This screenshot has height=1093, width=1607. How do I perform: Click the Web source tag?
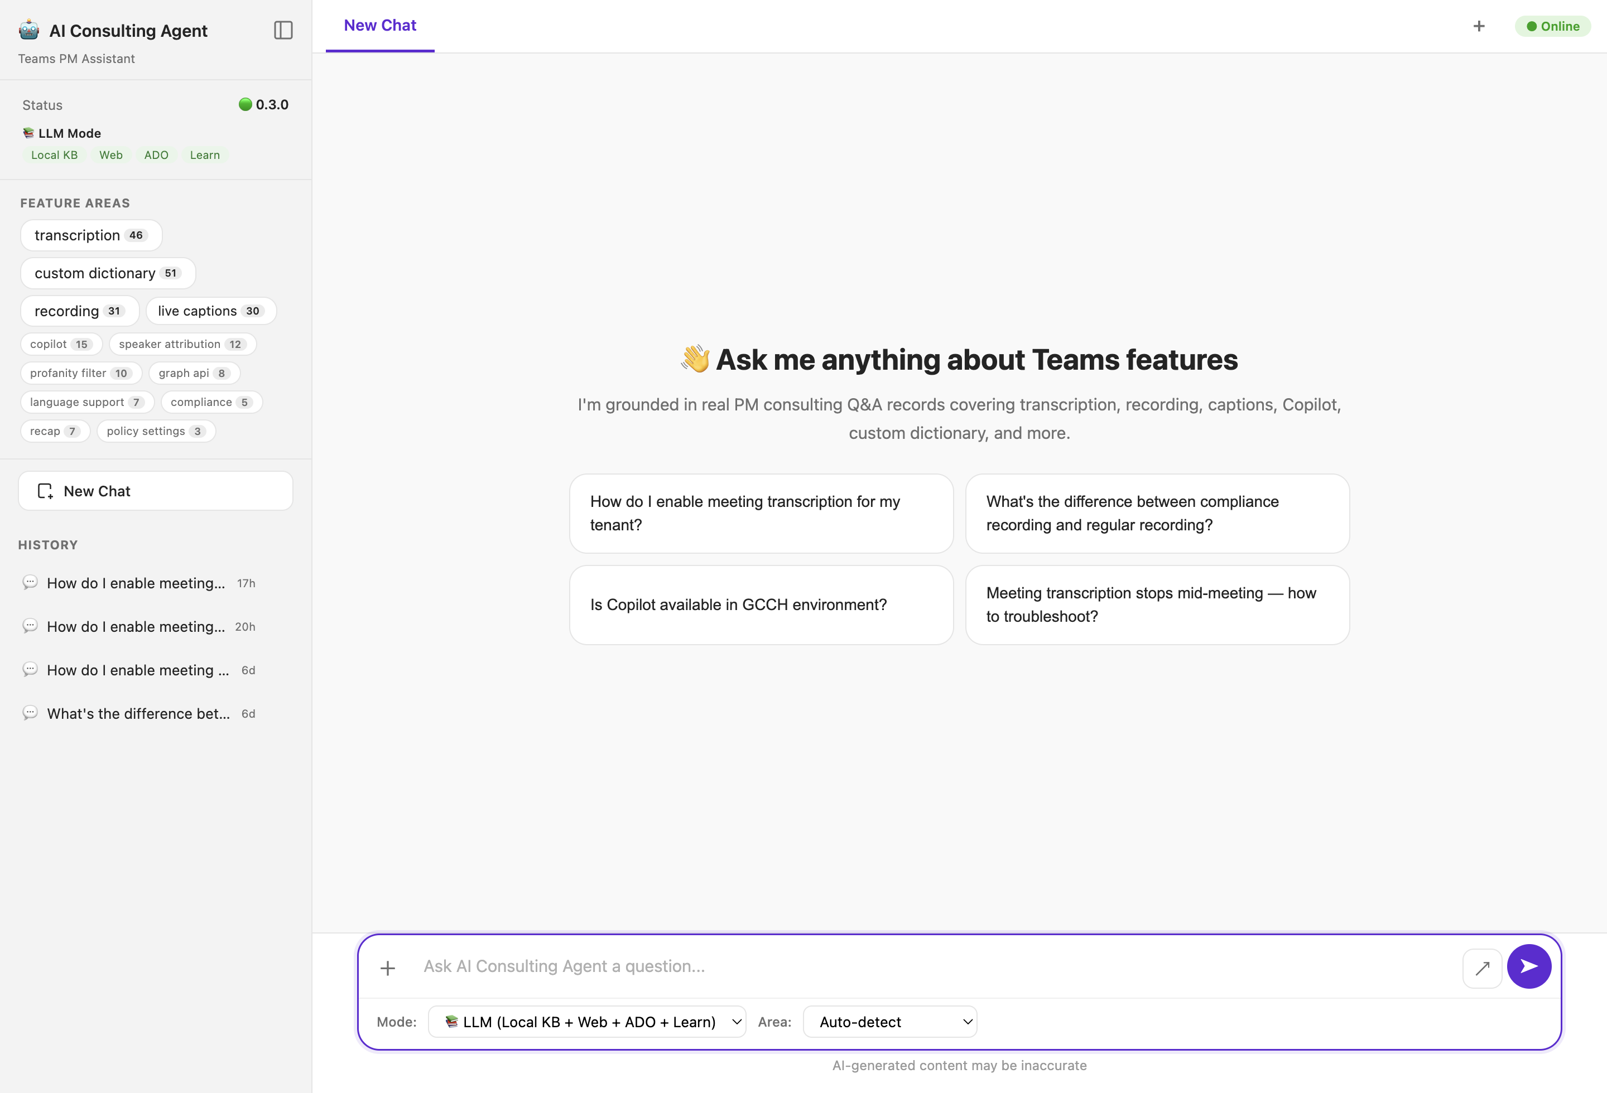(110, 155)
